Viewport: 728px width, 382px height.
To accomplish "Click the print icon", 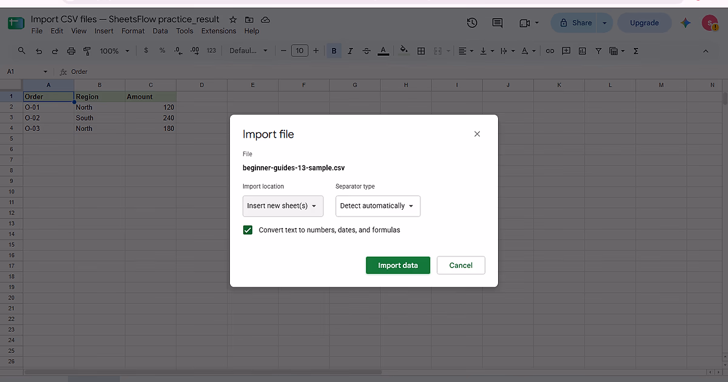I will click(x=71, y=51).
